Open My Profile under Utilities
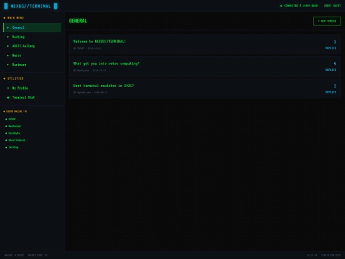The width and height of the screenshot is (345, 259). [x=33, y=88]
